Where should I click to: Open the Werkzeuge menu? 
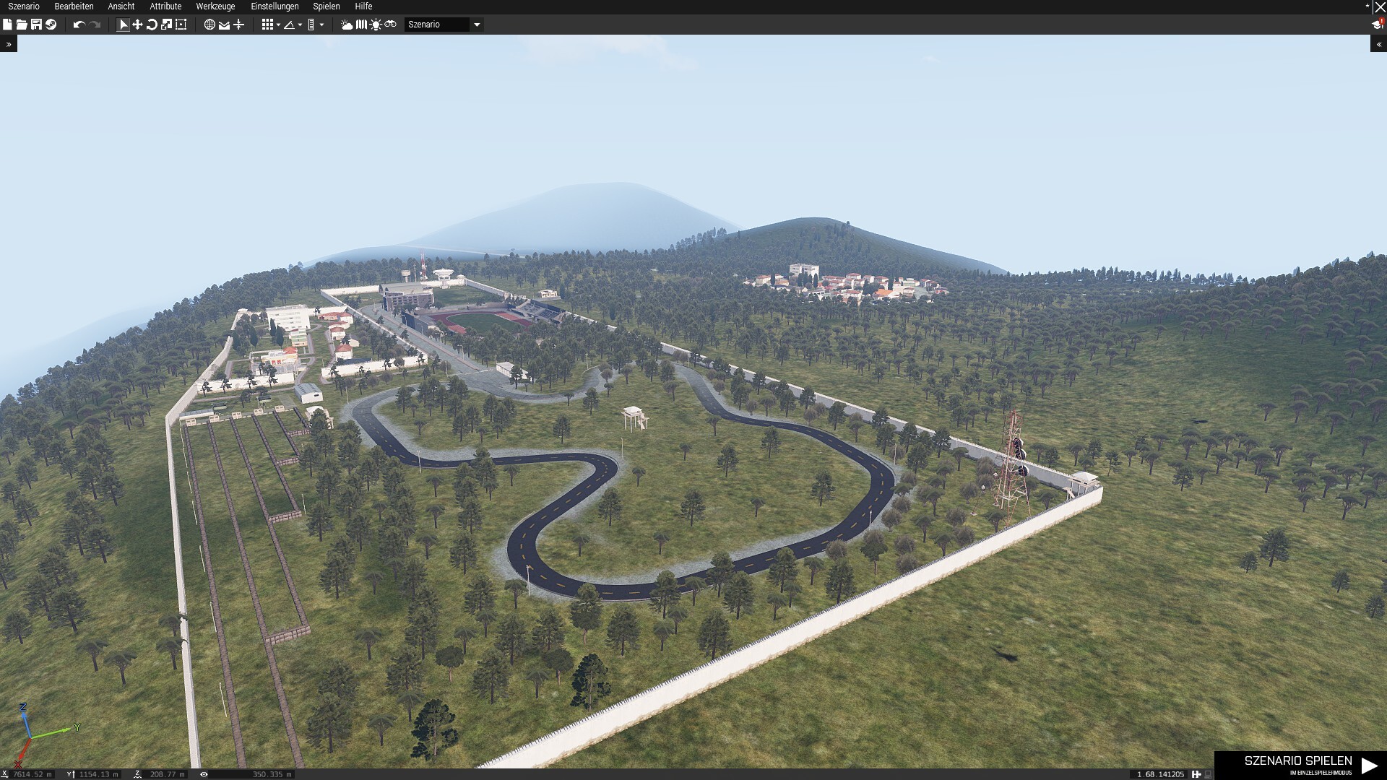(x=215, y=6)
